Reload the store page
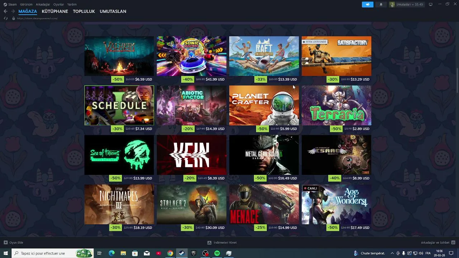This screenshot has width=459, height=258. 5,18
